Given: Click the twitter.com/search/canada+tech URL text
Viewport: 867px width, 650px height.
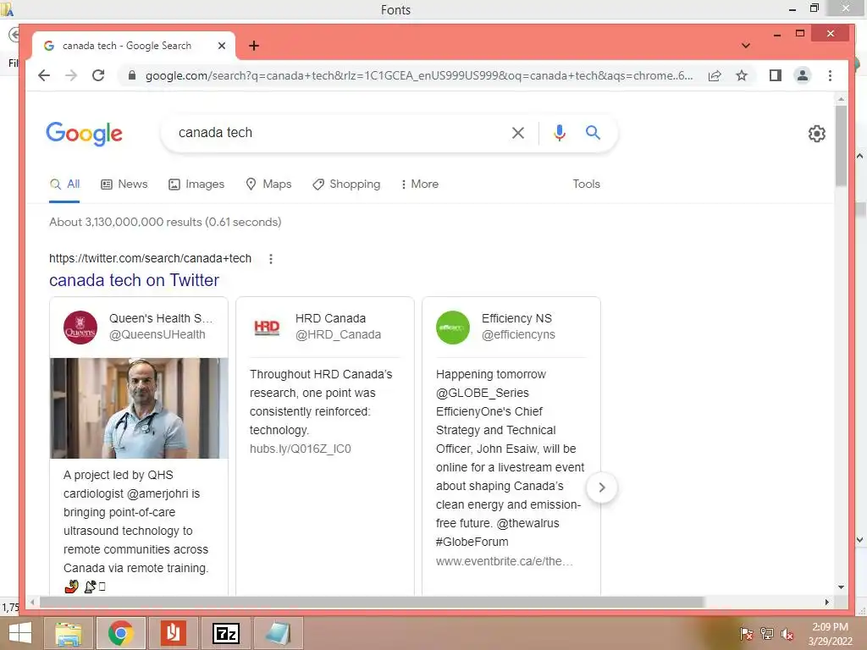Looking at the screenshot, I should [150, 258].
